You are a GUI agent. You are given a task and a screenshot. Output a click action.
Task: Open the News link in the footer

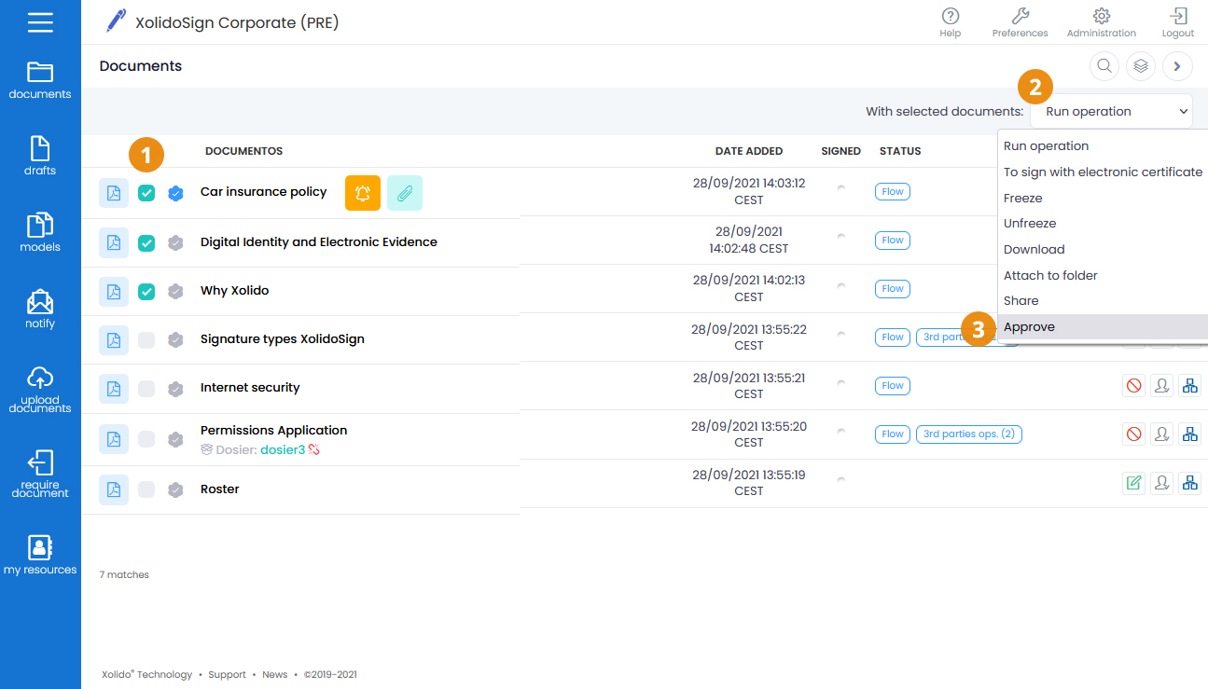(275, 674)
